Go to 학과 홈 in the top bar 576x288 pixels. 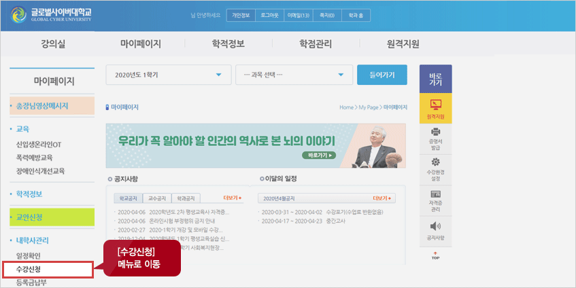coord(356,16)
